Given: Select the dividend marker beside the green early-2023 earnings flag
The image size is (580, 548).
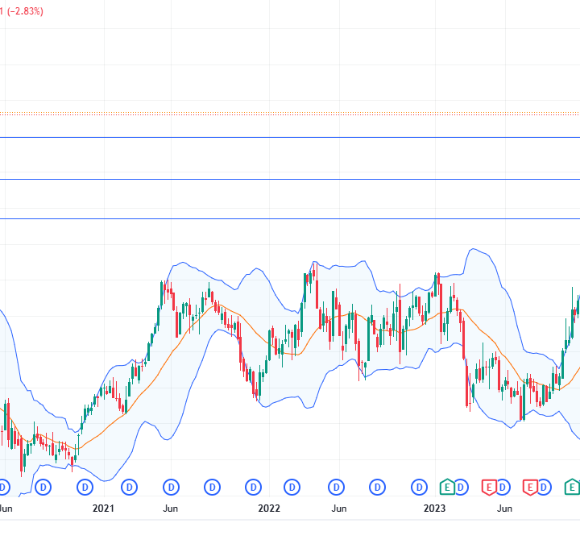Looking at the screenshot, I should click(x=461, y=488).
